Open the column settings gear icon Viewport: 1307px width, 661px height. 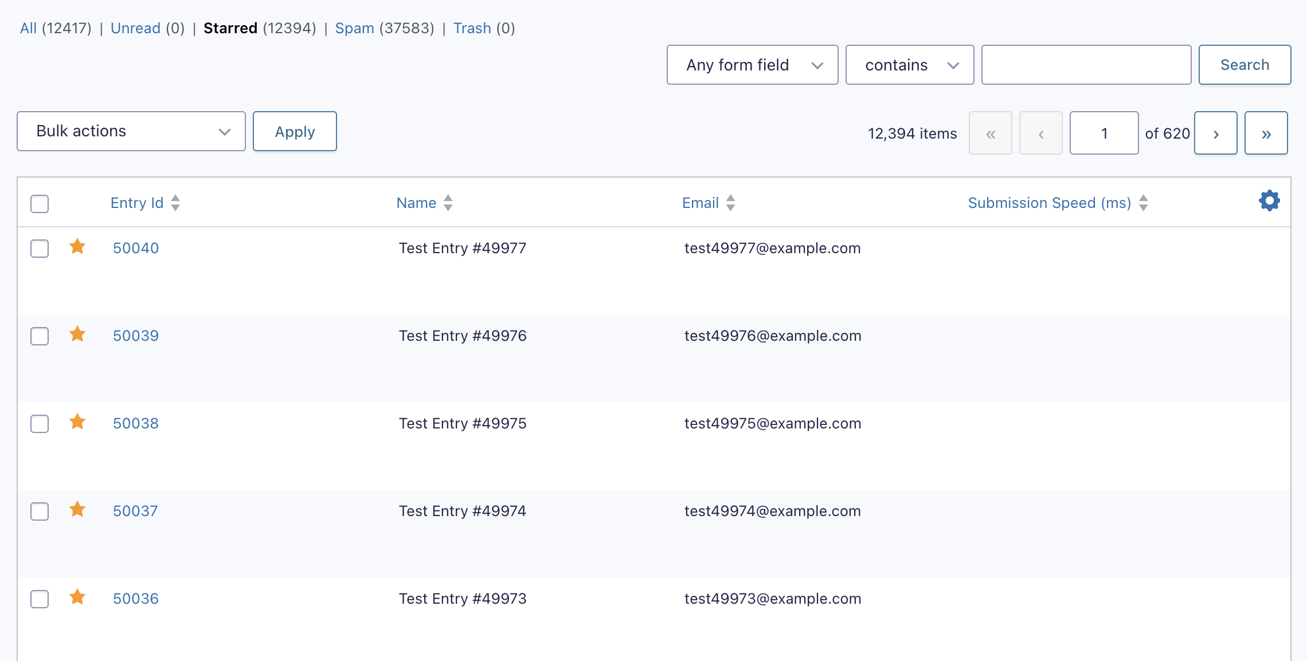pos(1269,201)
